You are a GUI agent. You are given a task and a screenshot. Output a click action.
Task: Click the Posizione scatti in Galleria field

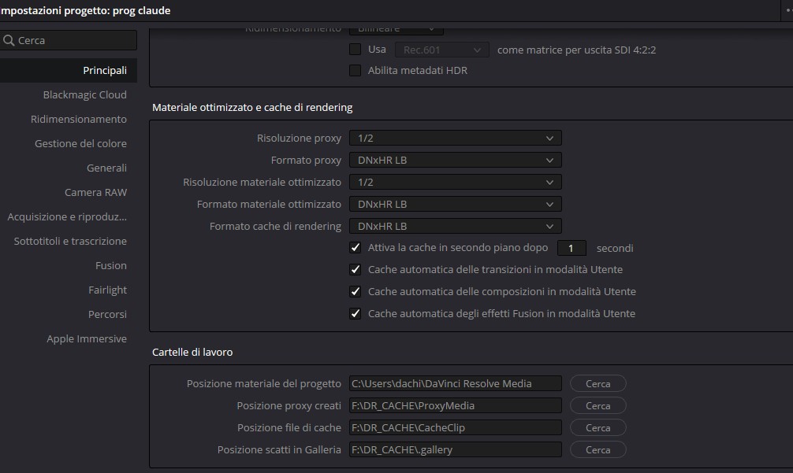455,449
